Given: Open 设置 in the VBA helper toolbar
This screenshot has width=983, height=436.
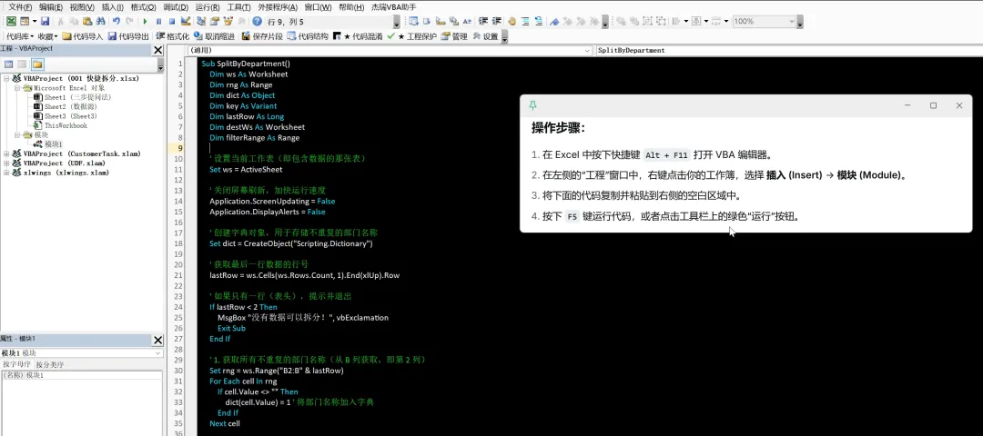Looking at the screenshot, I should click(485, 36).
